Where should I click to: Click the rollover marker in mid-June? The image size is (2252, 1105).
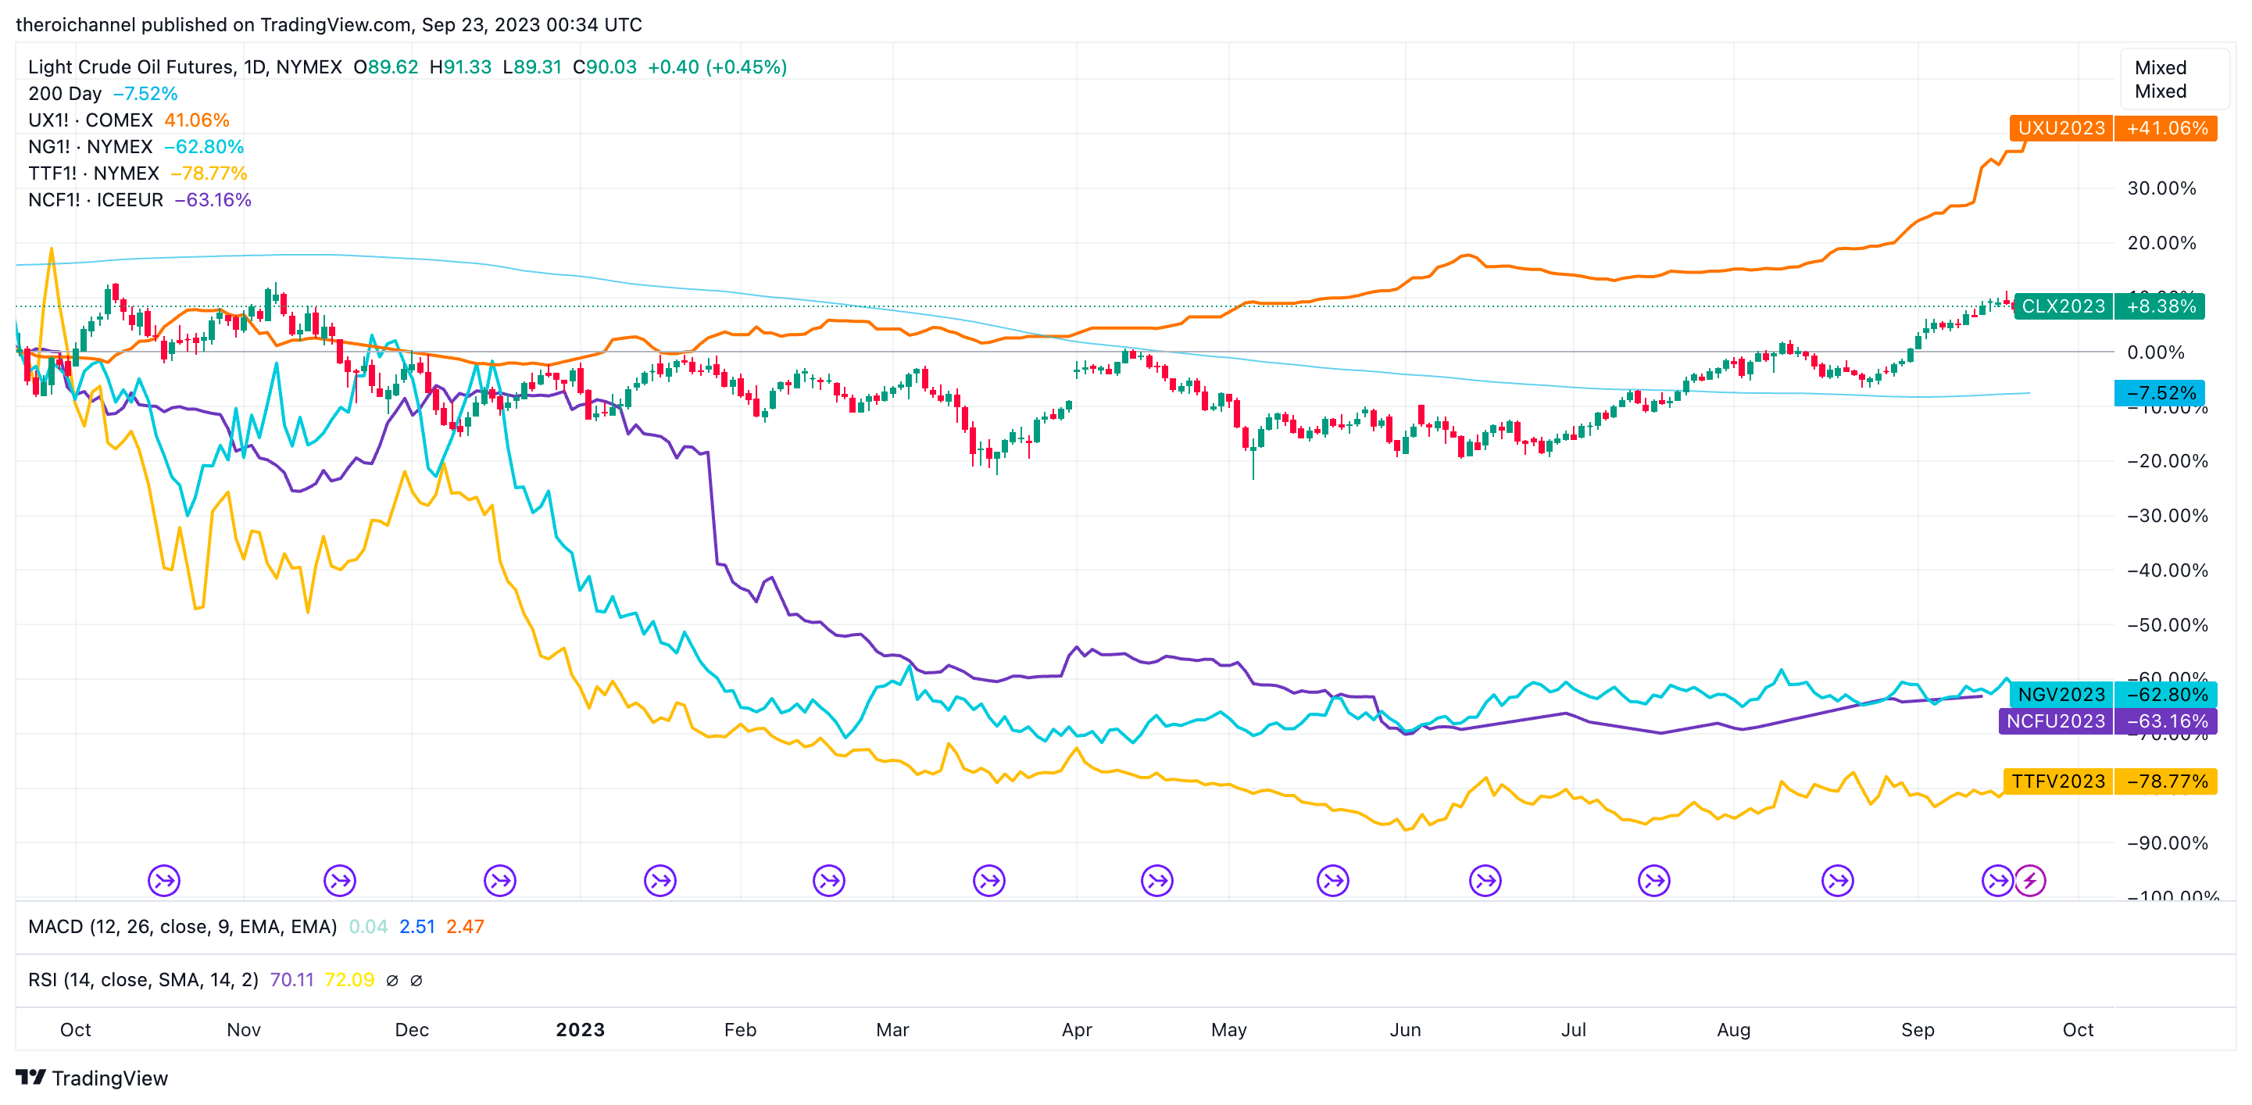coord(1485,881)
